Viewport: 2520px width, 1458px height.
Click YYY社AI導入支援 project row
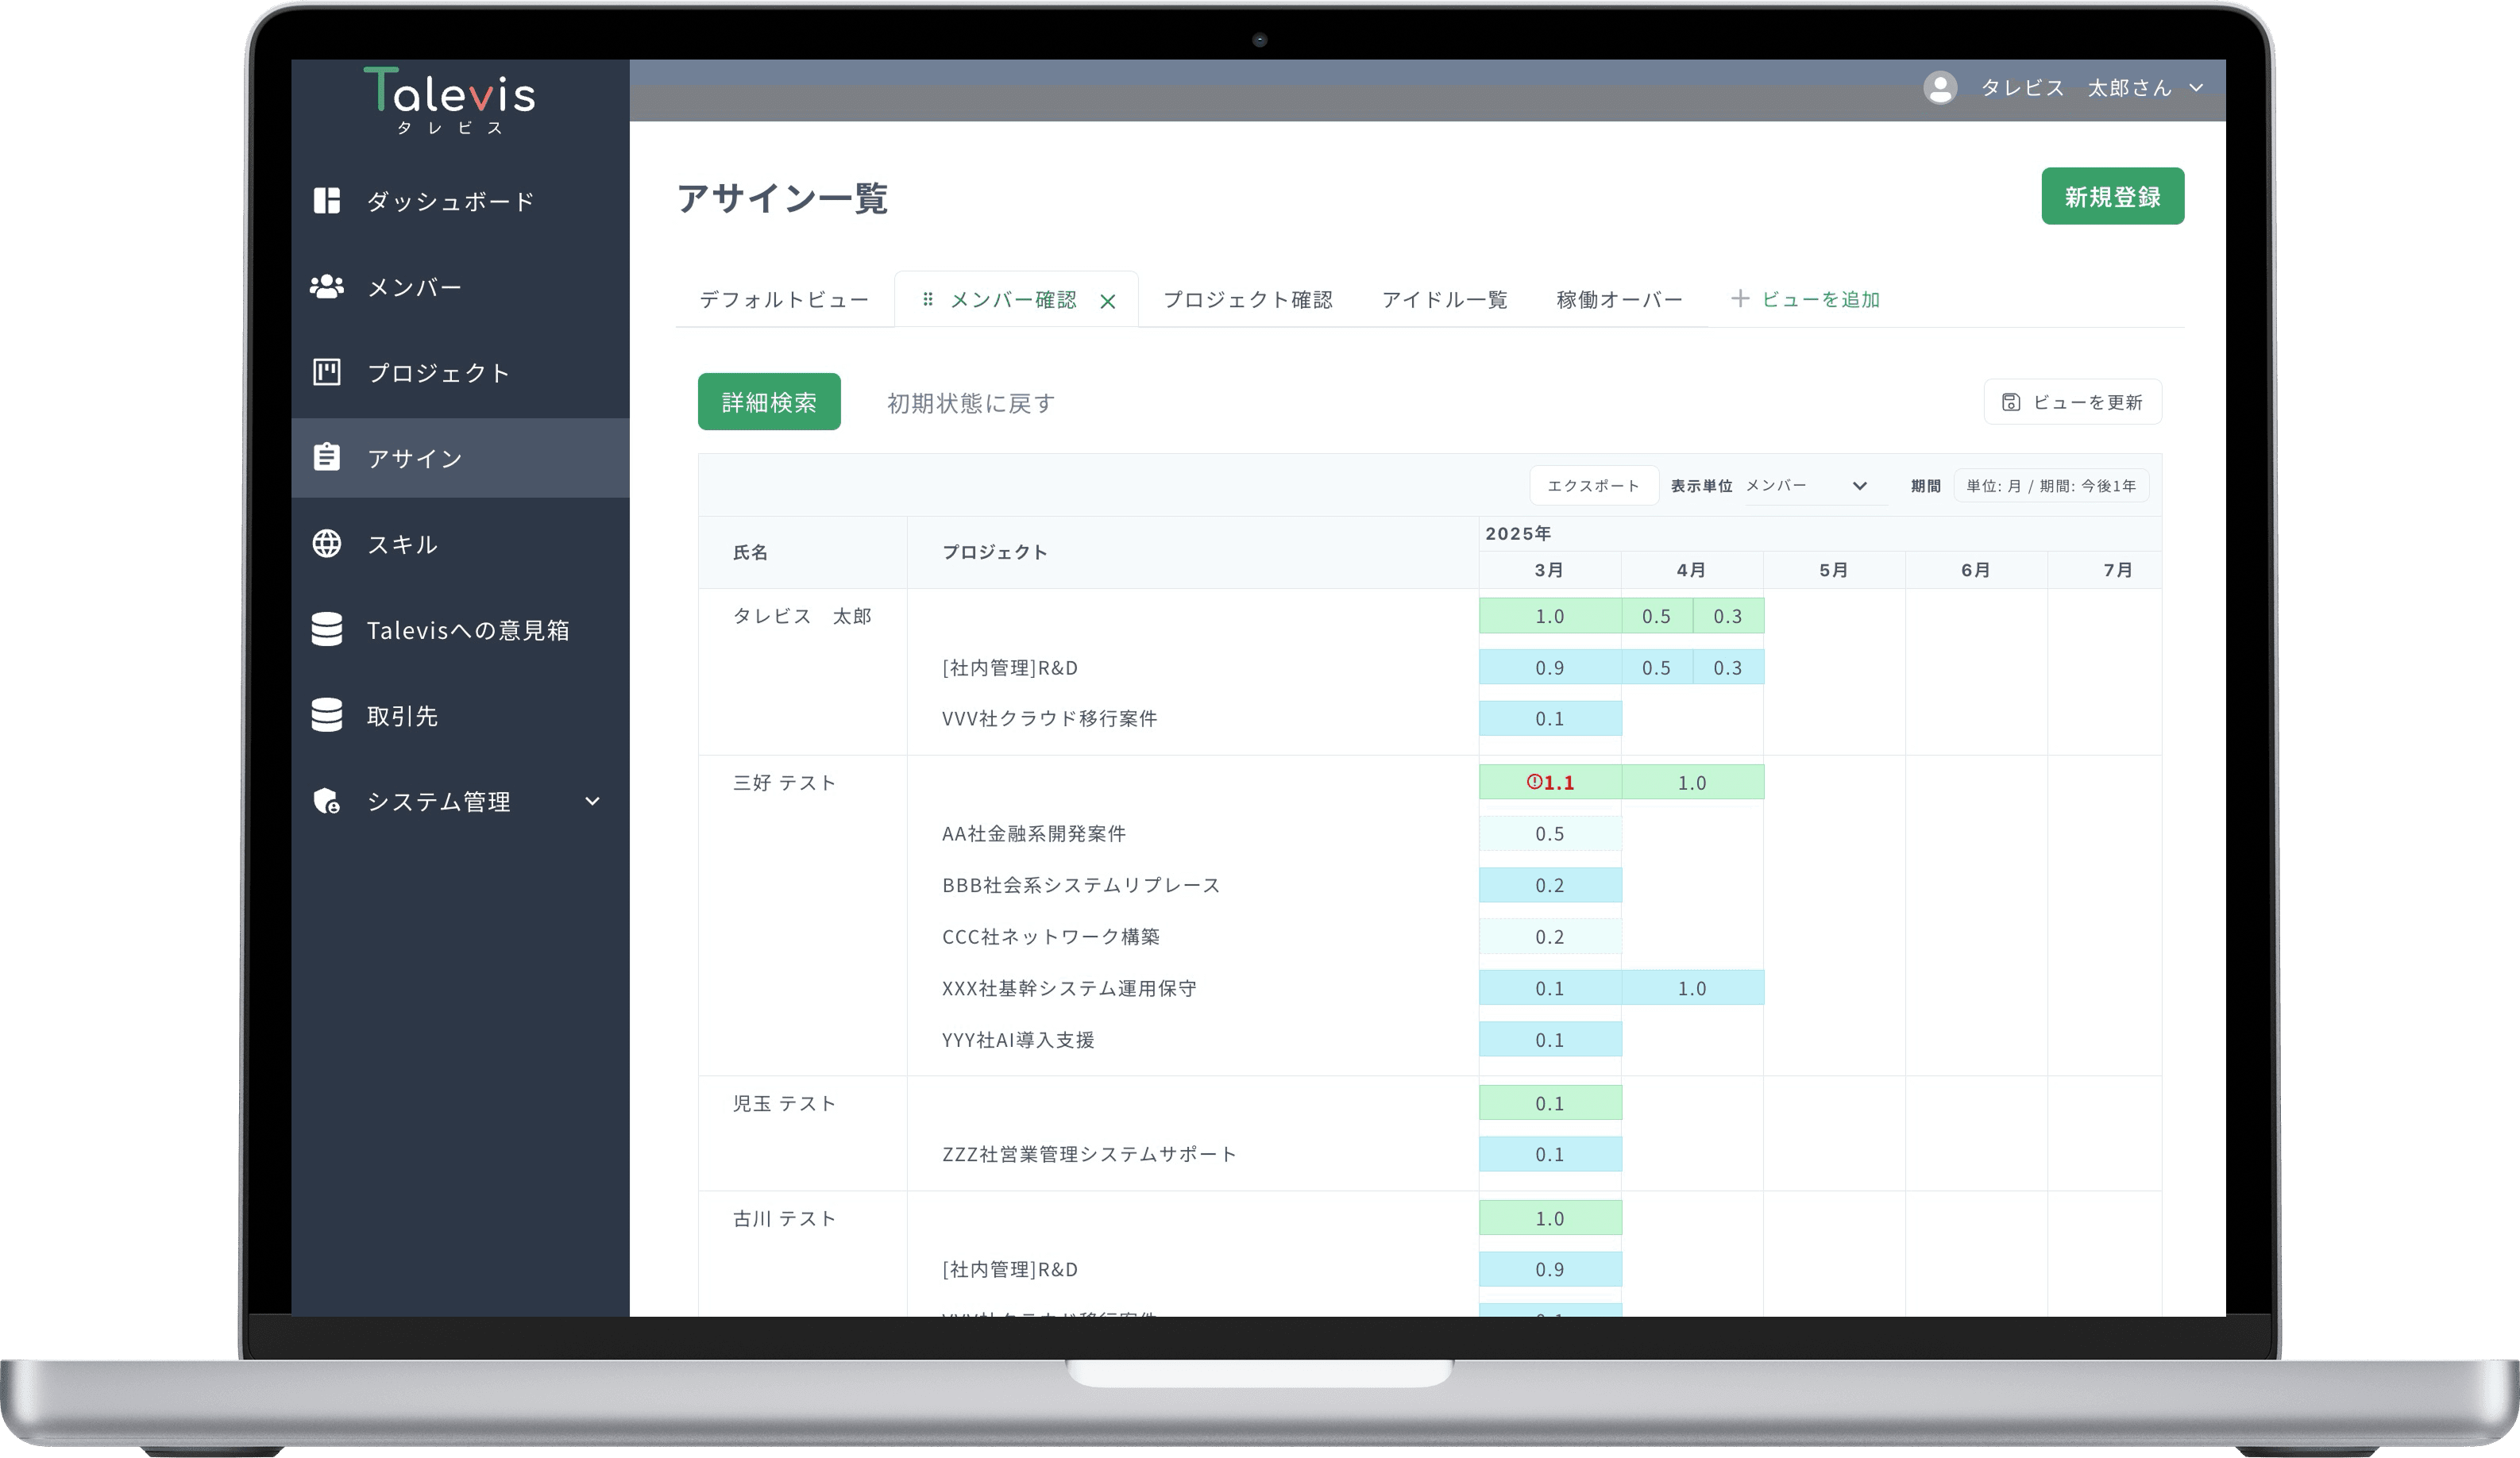pos(1018,1041)
